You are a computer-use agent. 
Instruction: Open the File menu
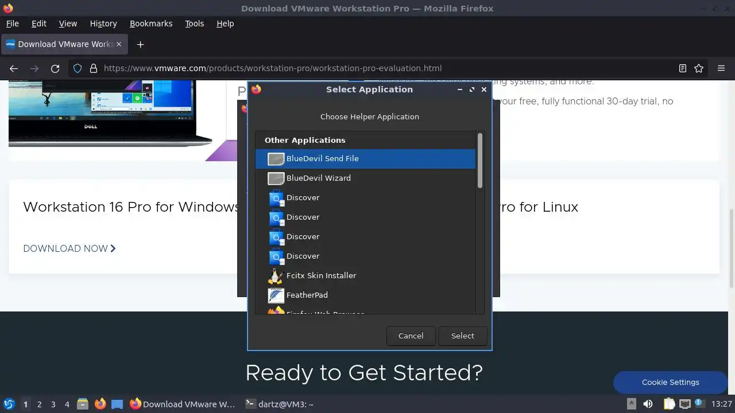point(13,24)
